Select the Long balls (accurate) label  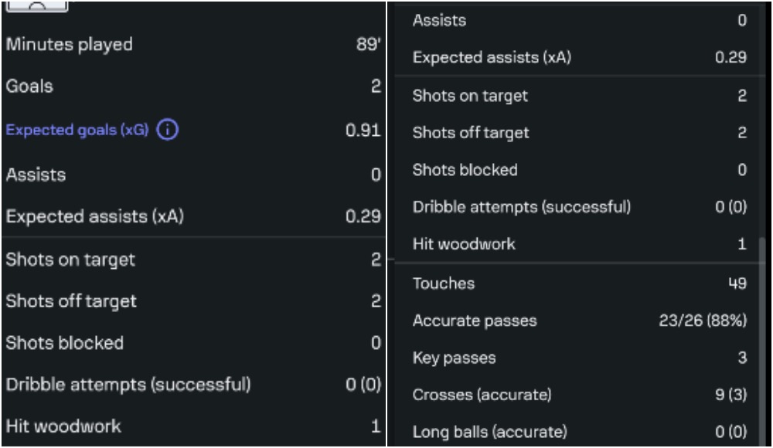[490, 432]
